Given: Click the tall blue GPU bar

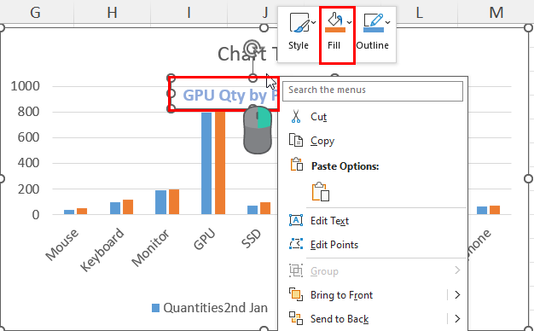Looking at the screenshot, I should tap(206, 163).
